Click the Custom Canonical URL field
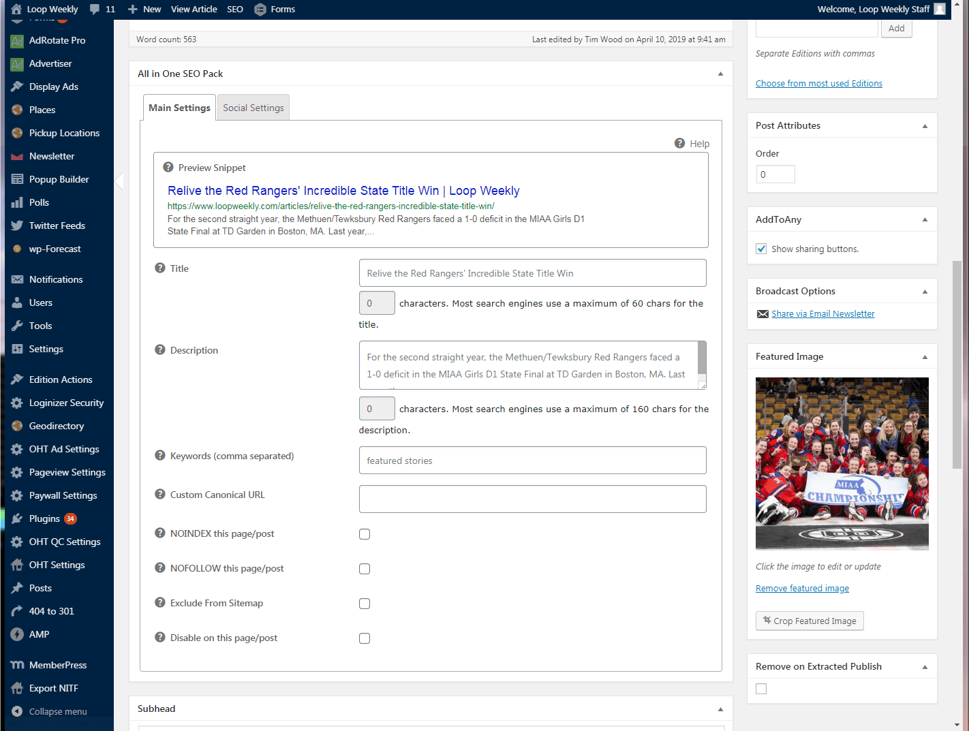969x731 pixels. point(533,499)
